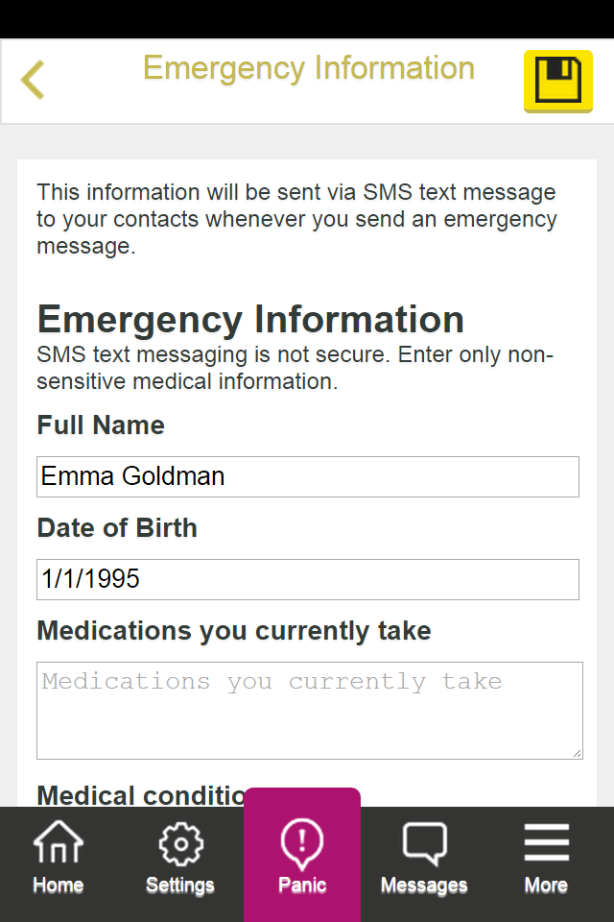Screen dimensions: 614x922
Task: Click the Date of Birth label
Action: tap(117, 528)
